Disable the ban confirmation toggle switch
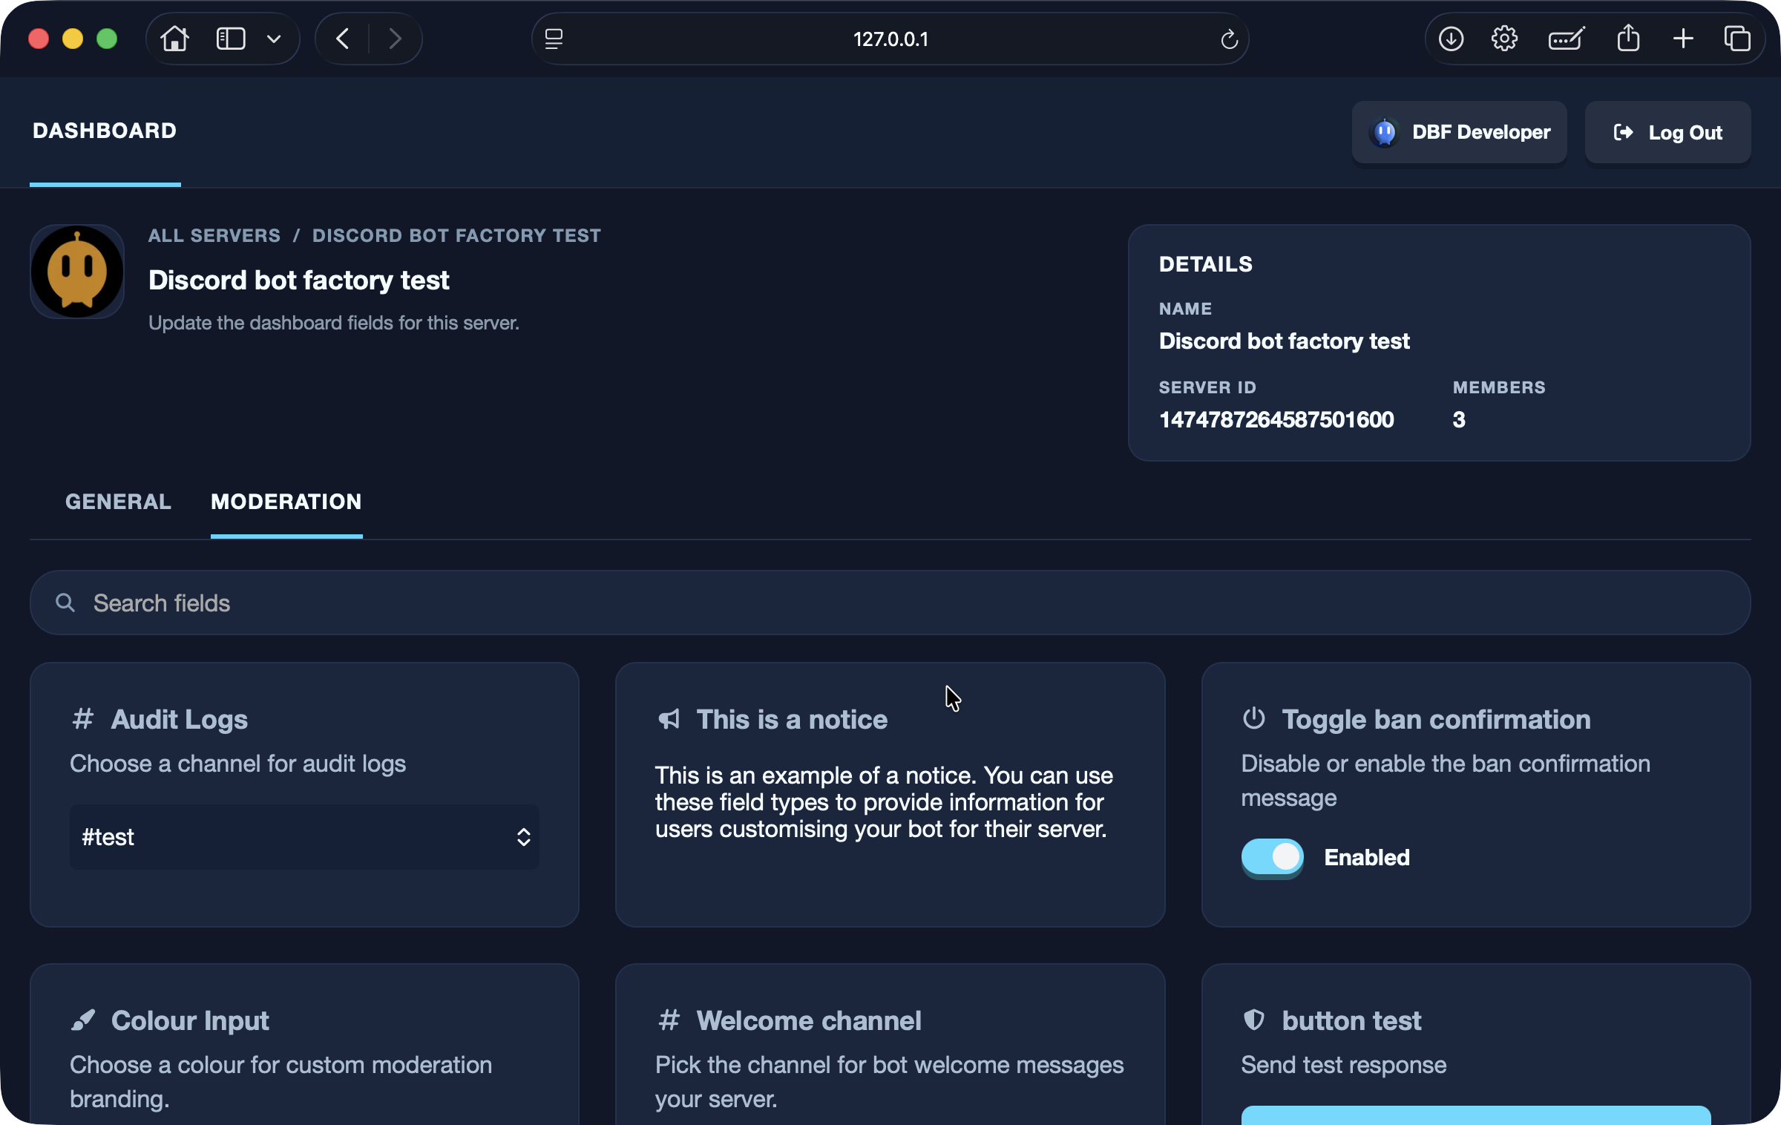Image resolution: width=1781 pixels, height=1125 pixels. point(1273,857)
